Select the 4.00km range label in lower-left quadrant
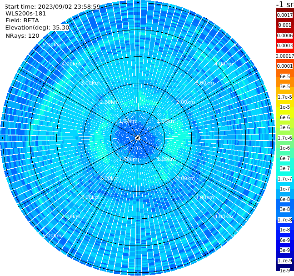Image resolution: width=294 pixels, height=276 pixels. click(x=71, y=216)
